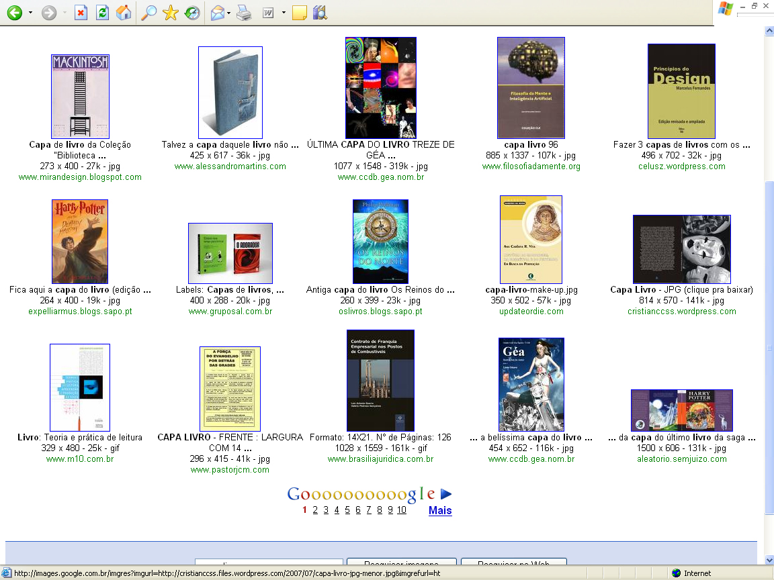Viewport: 774px width, 580px height.
Task: Click the 'Mais' next page link
Action: point(440,510)
